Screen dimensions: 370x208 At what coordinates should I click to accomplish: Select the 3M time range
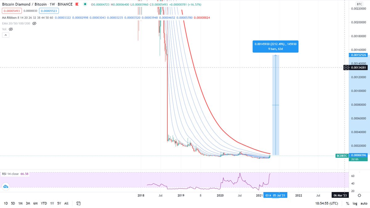click(x=28, y=203)
